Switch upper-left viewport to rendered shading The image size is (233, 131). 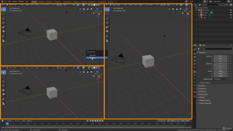coord(99,5)
